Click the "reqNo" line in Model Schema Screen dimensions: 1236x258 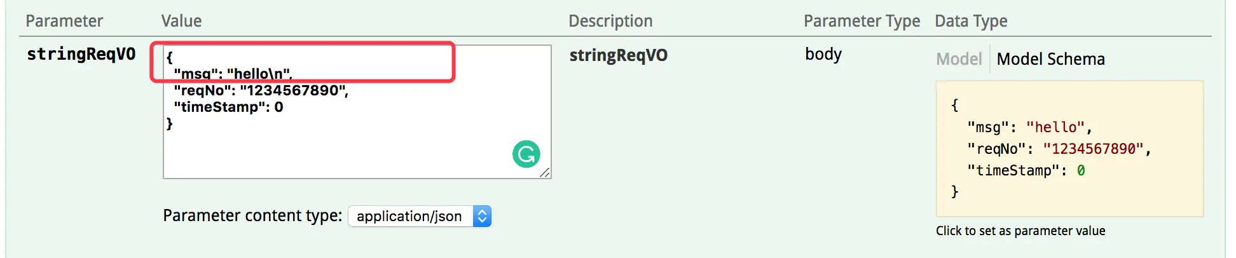pos(1059,149)
